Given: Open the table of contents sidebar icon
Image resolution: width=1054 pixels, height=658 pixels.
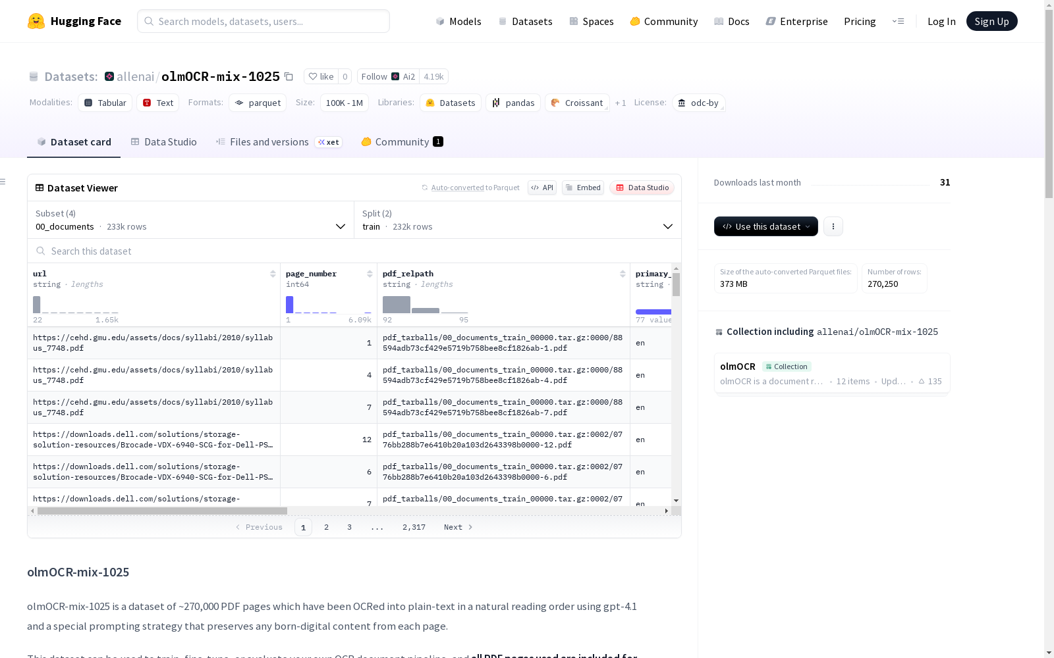Looking at the screenshot, I should tap(3, 182).
